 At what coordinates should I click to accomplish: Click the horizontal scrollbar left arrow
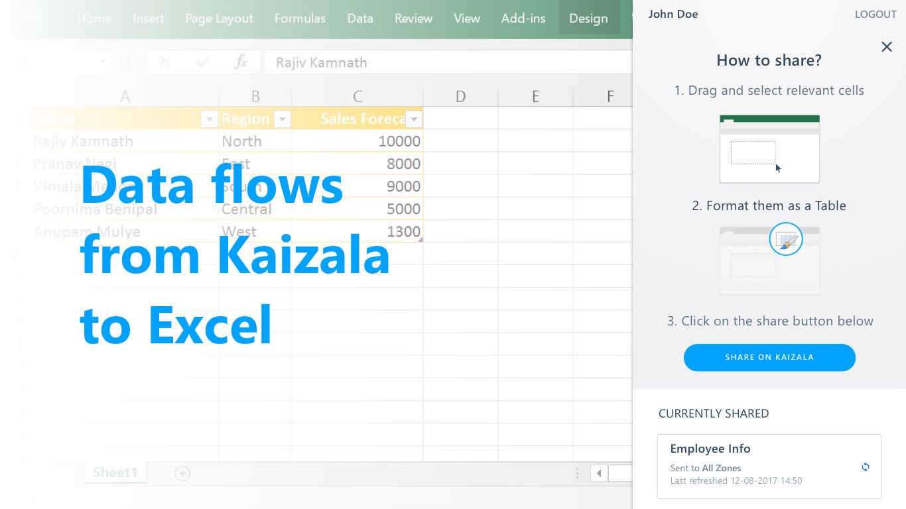[x=599, y=473]
